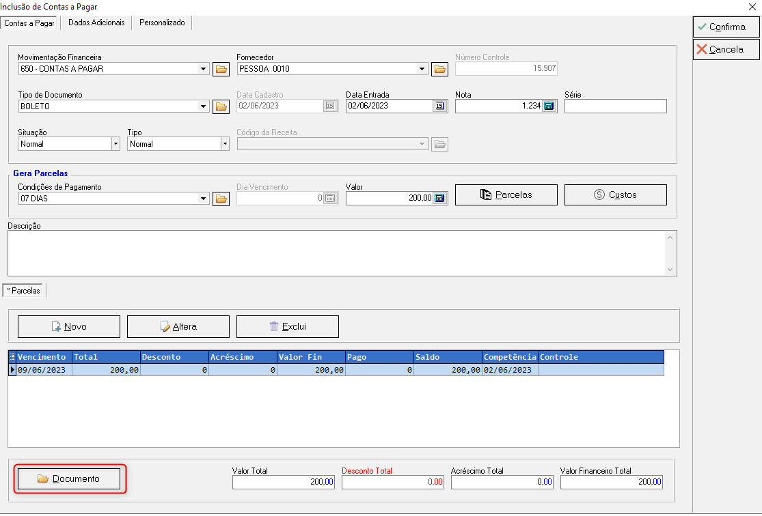Open the Documento button
The width and height of the screenshot is (762, 516).
point(69,478)
